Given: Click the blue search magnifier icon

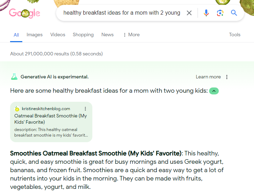Looking at the screenshot, I should (234, 13).
